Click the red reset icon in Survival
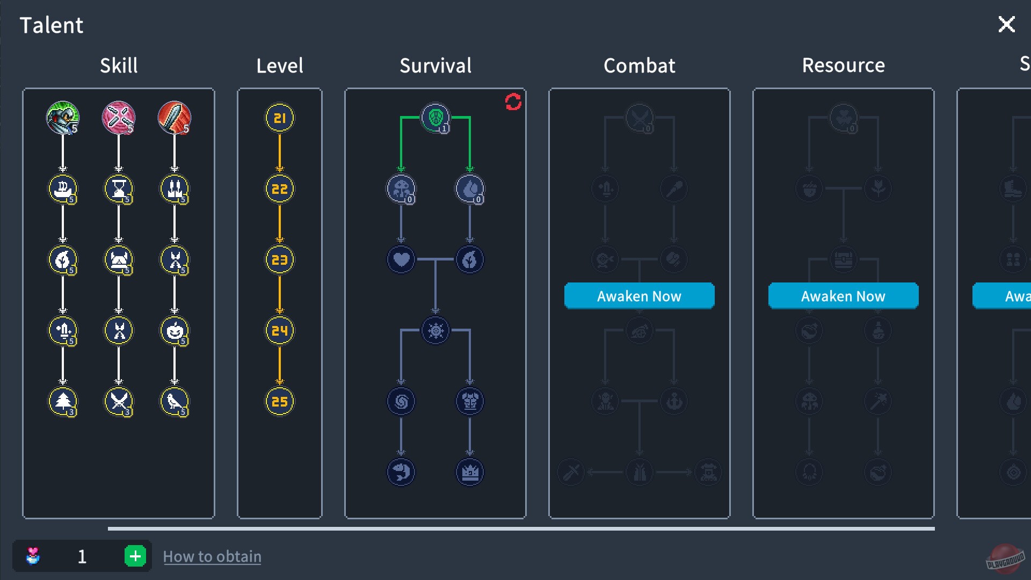The image size is (1031, 580). point(513,102)
